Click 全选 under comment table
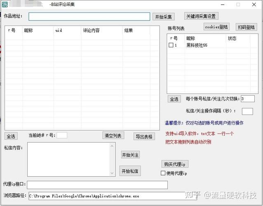 [11, 136]
